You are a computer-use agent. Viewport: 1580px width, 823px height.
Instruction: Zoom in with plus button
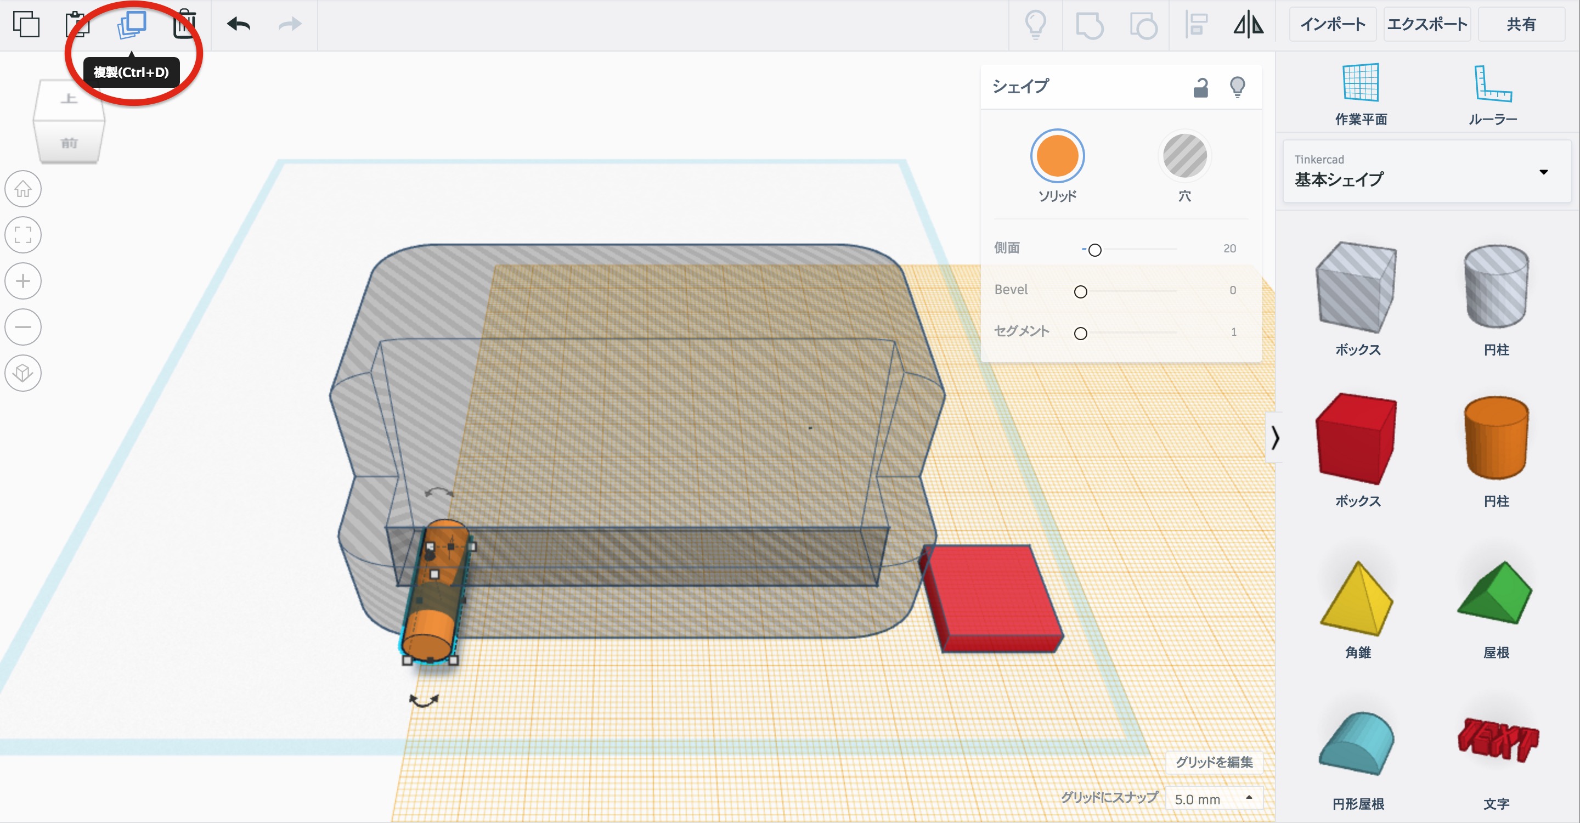click(x=23, y=281)
